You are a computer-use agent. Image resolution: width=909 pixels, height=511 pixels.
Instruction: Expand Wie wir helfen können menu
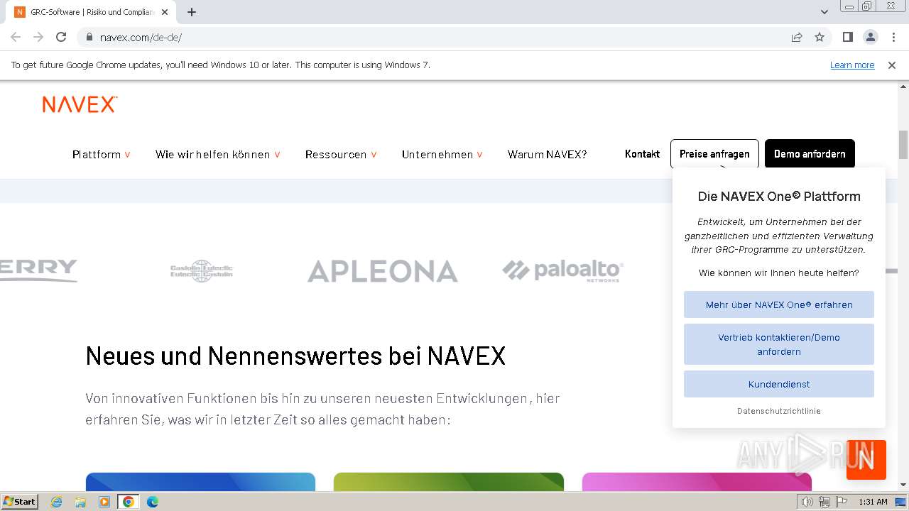(x=218, y=154)
